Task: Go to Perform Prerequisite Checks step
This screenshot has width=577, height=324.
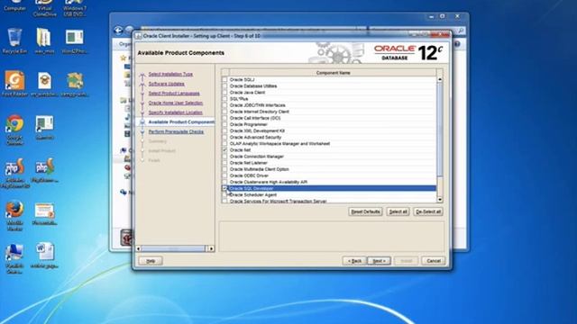Action: 176,131
